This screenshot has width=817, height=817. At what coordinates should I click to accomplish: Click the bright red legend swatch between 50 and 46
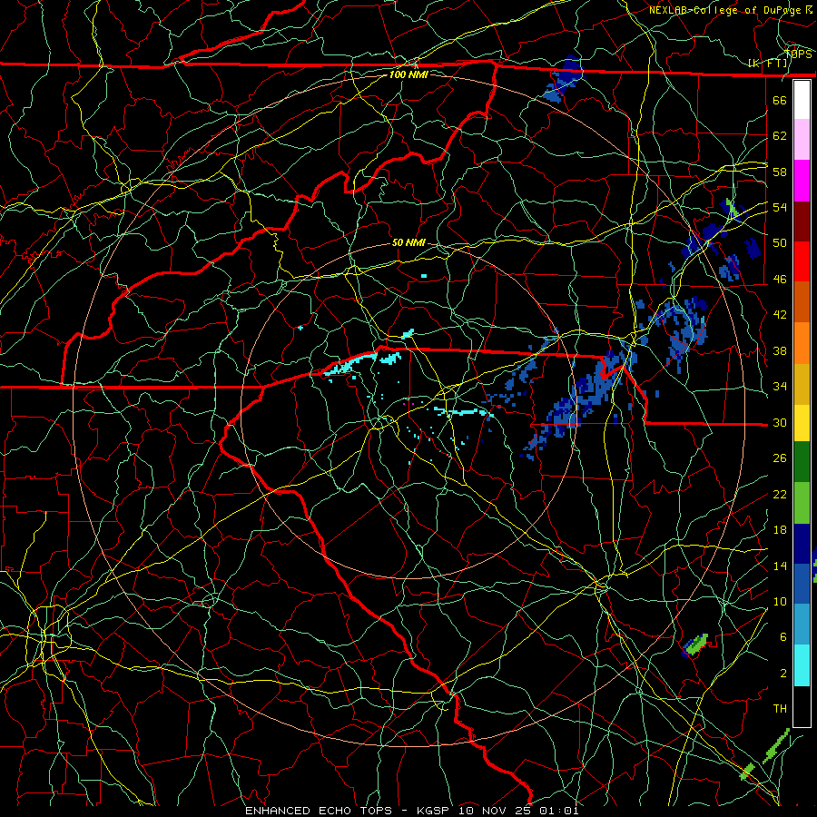802,261
